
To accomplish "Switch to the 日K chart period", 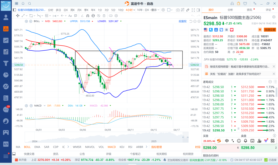I will click(66, 10).
